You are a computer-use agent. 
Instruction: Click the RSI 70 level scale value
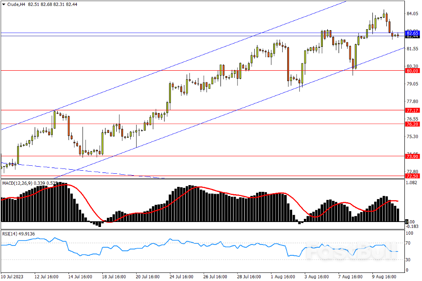point(409,243)
